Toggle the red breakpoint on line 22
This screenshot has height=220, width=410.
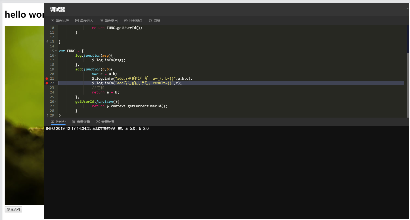point(47,83)
